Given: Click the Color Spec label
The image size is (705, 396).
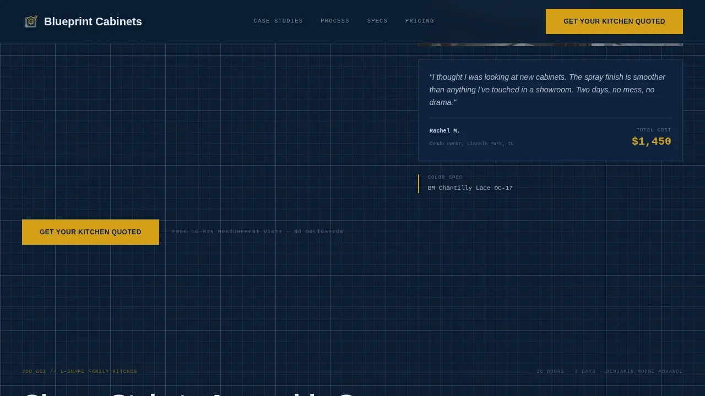Looking at the screenshot, I should (x=445, y=177).
